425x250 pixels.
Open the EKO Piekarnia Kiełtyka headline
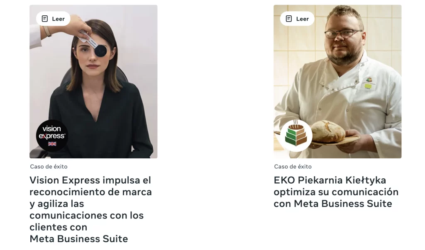[336, 192]
